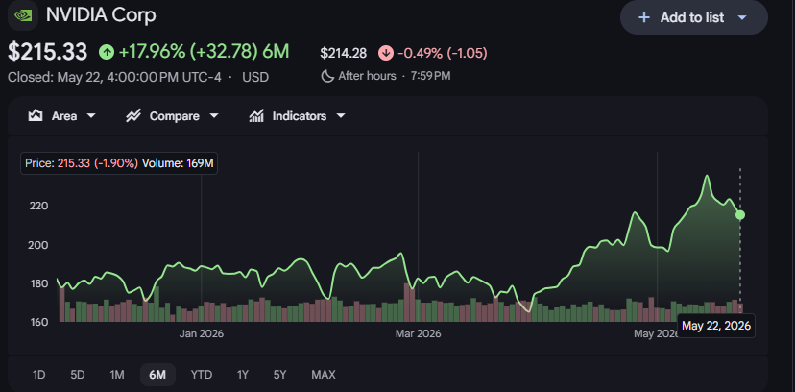This screenshot has height=392, width=795.
Task: Expand the Area chart type dropdown arrow
Action: (91, 116)
